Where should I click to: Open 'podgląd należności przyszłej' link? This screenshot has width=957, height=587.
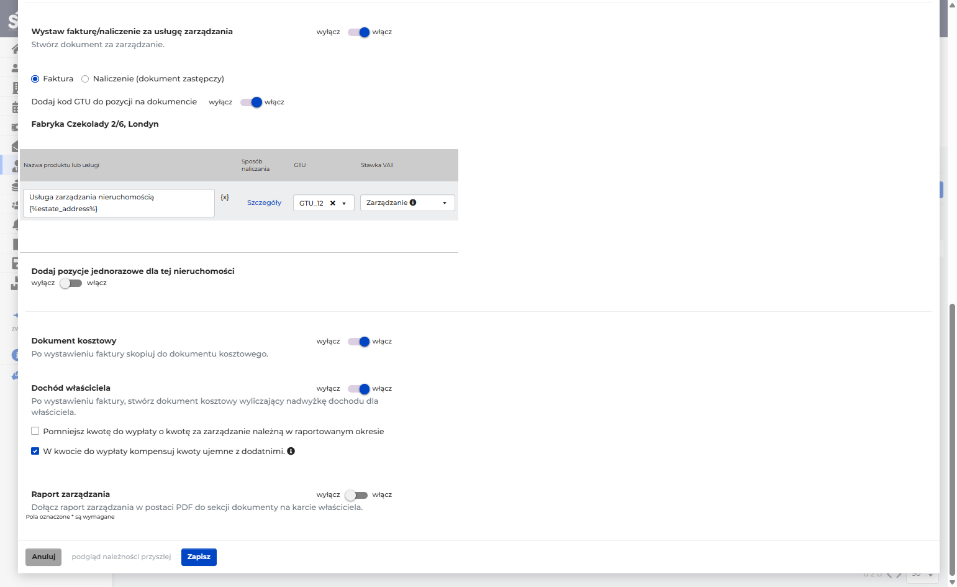tap(121, 557)
